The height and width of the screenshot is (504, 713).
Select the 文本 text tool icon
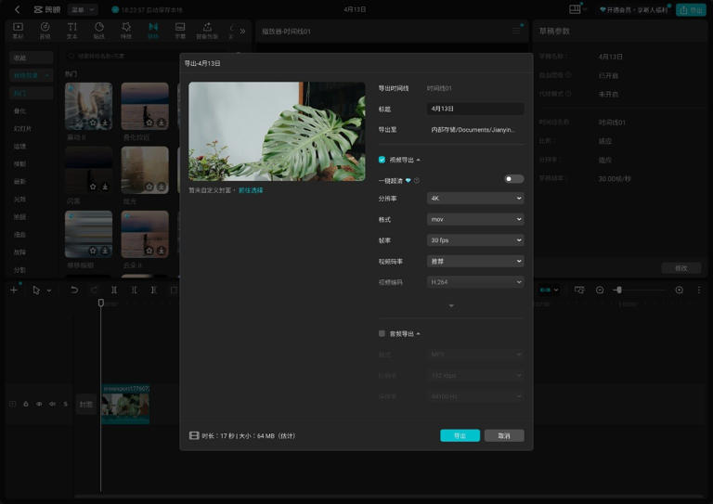click(x=71, y=30)
